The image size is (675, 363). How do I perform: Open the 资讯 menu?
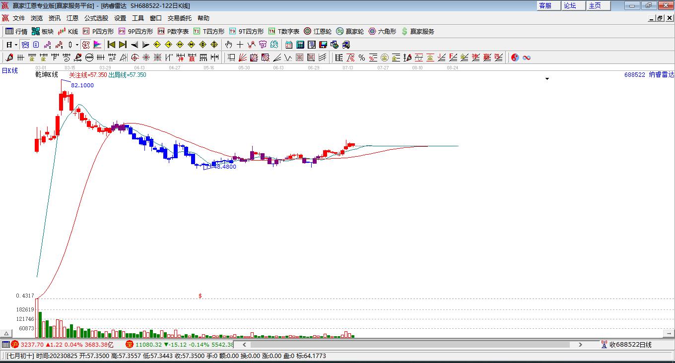pyautogui.click(x=55, y=18)
